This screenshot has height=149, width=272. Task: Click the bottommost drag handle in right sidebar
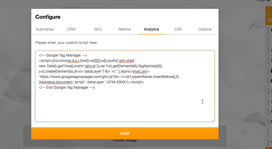[x=268, y=142]
